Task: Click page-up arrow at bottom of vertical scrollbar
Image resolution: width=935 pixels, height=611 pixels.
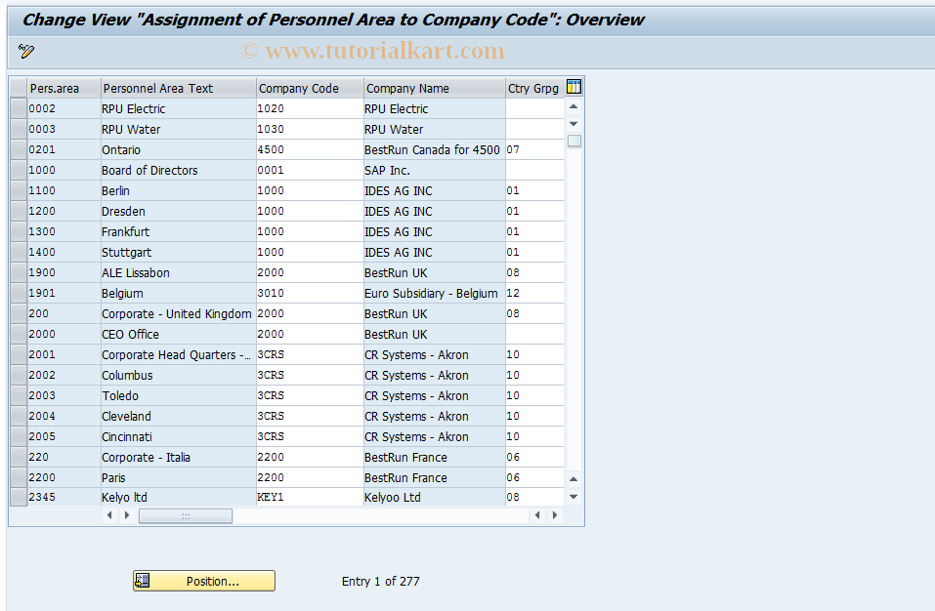Action: pyautogui.click(x=574, y=479)
